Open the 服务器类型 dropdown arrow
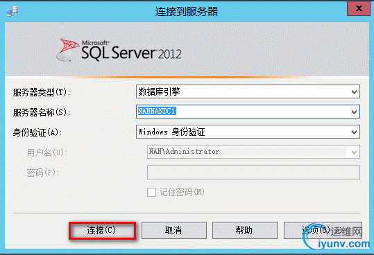Image resolution: width=374 pixels, height=255 pixels. pyautogui.click(x=354, y=92)
